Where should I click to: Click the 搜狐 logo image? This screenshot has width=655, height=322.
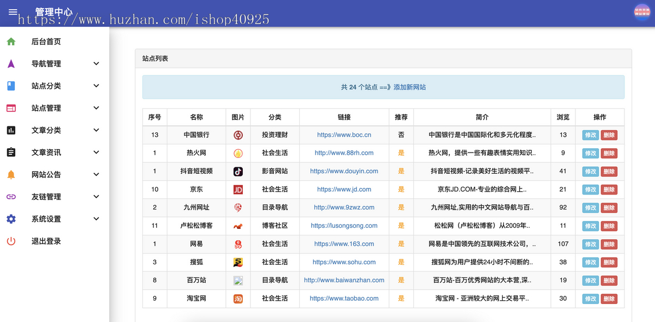(238, 263)
